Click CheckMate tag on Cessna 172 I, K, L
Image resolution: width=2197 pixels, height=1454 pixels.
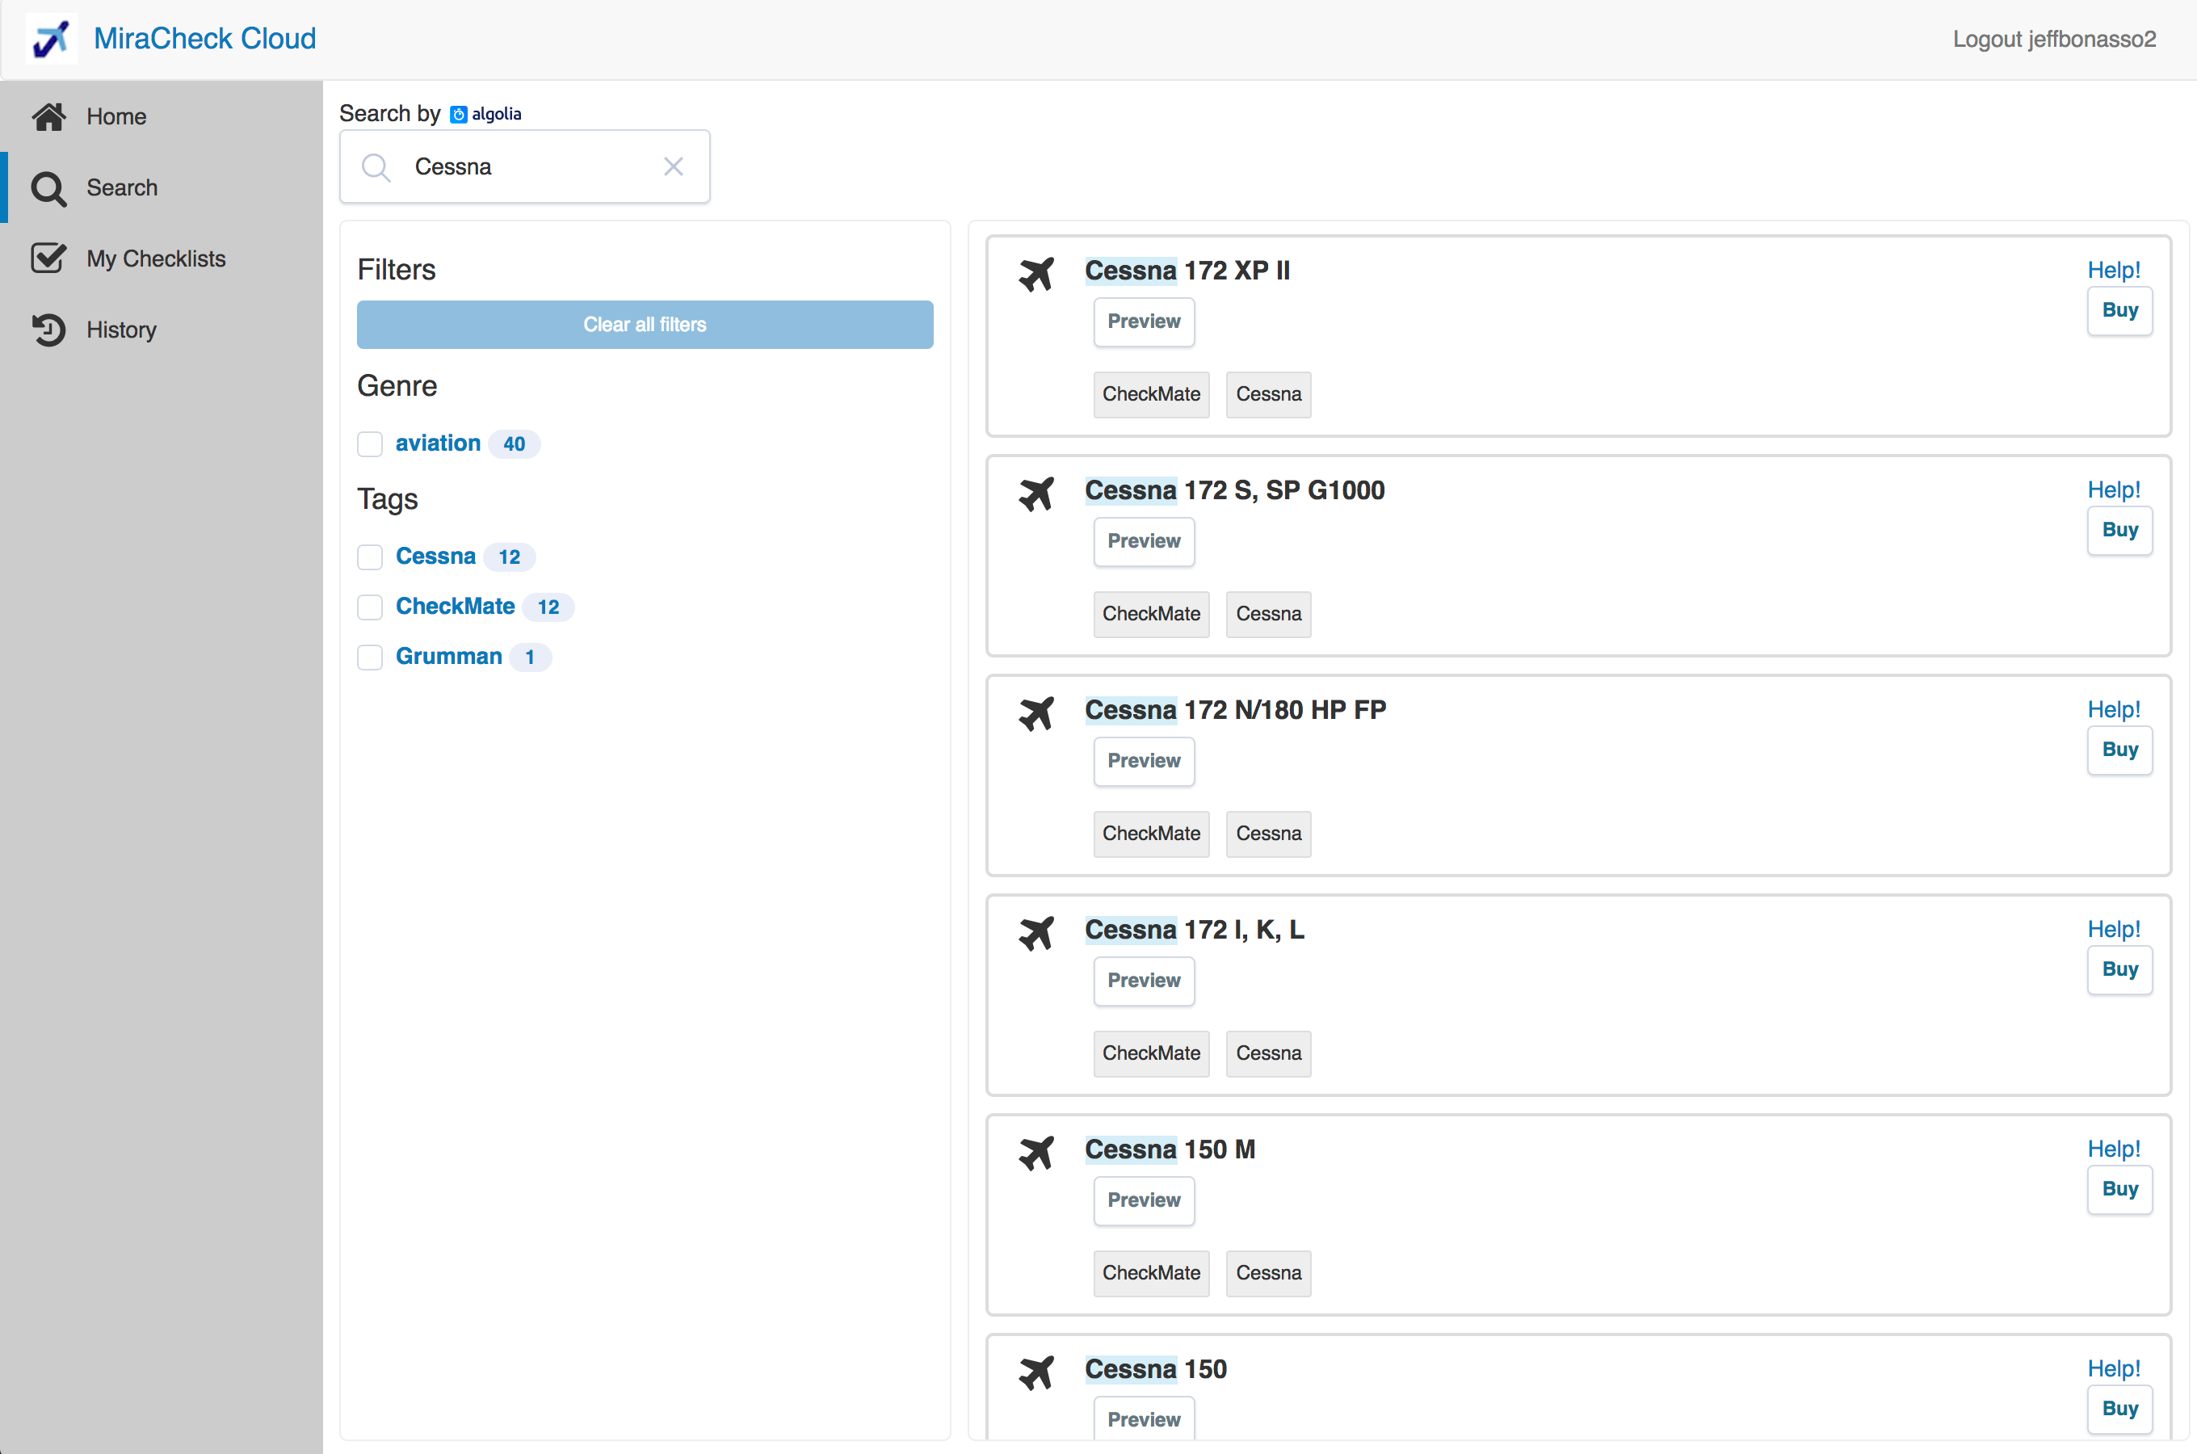coord(1151,1054)
